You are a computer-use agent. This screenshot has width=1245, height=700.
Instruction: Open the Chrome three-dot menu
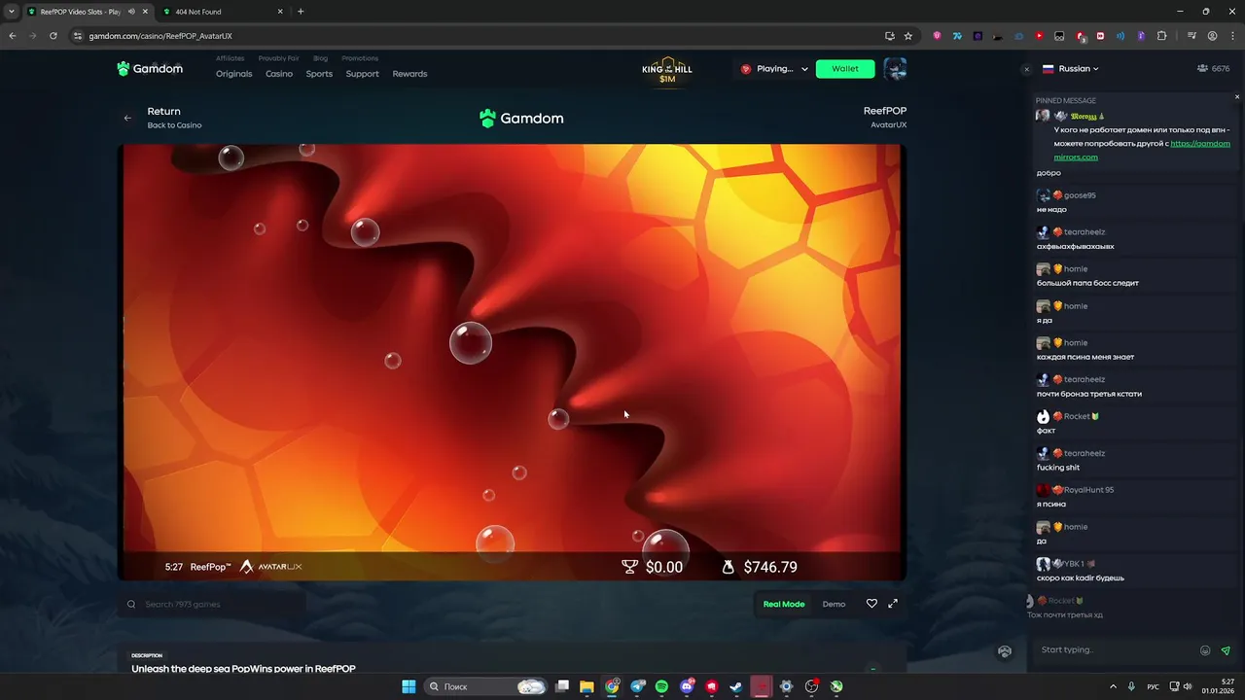point(1231,36)
